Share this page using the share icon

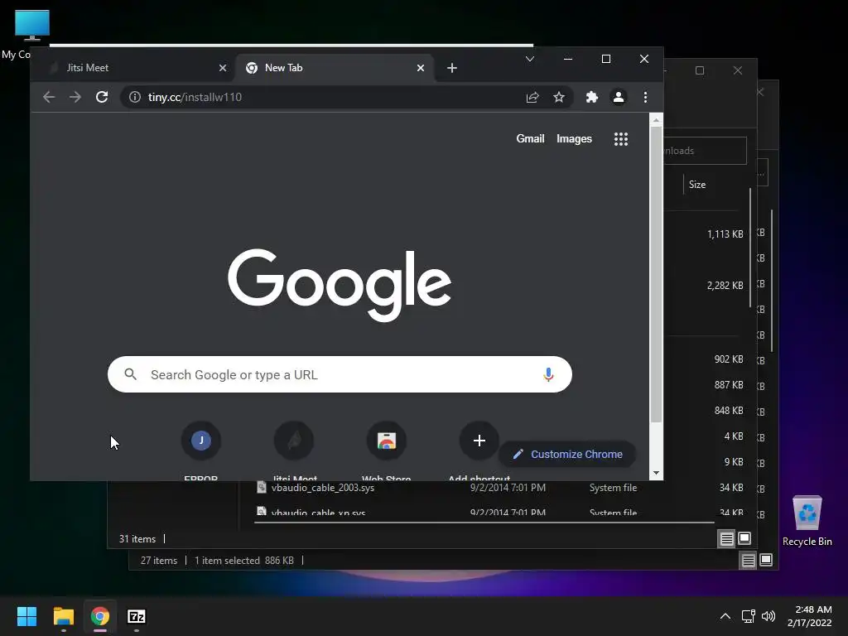click(532, 97)
